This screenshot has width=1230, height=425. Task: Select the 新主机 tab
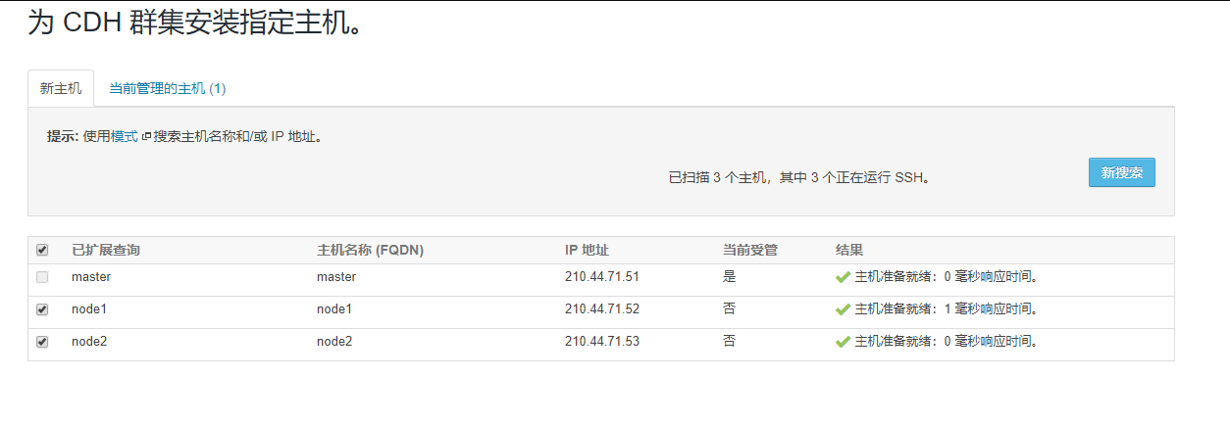click(61, 88)
